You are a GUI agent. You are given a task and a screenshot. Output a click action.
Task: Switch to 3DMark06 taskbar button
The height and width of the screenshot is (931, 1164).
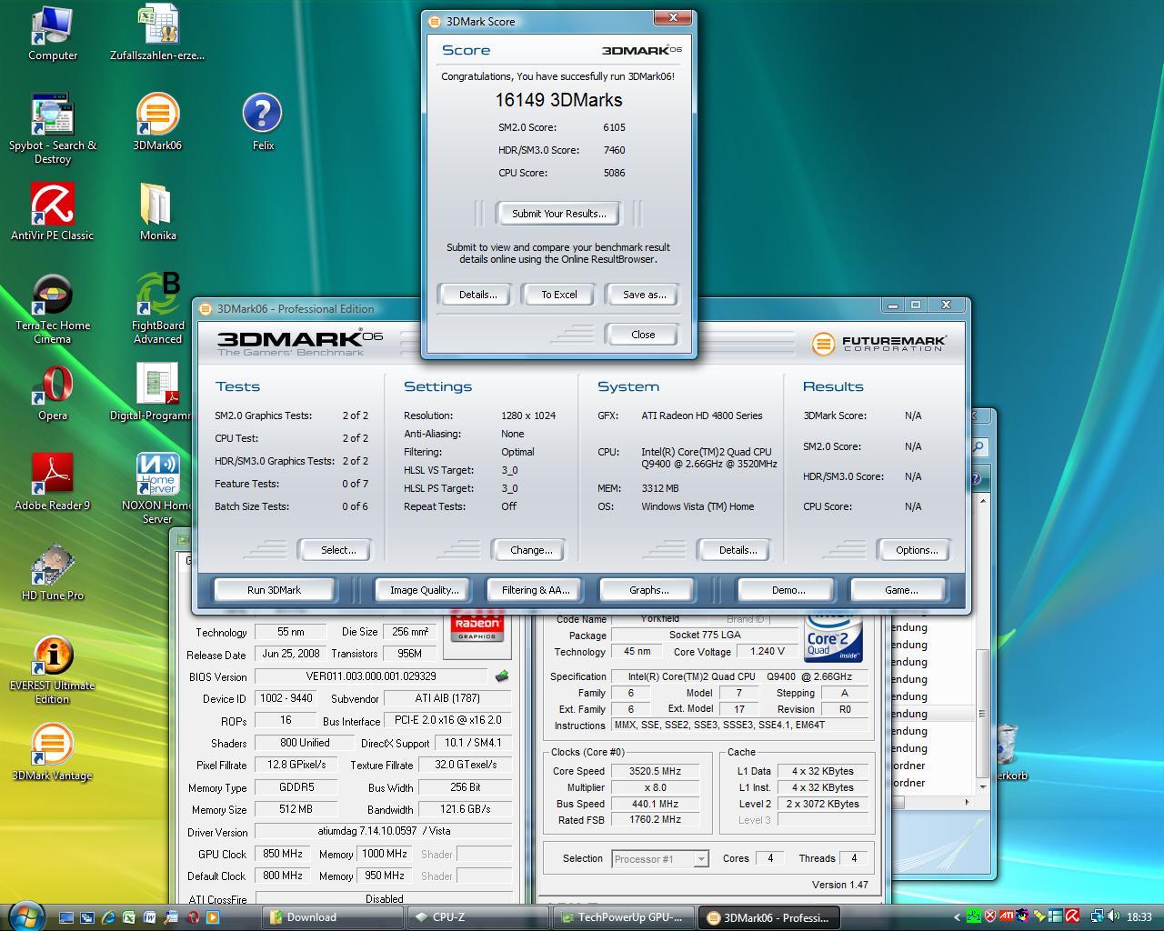click(770, 917)
